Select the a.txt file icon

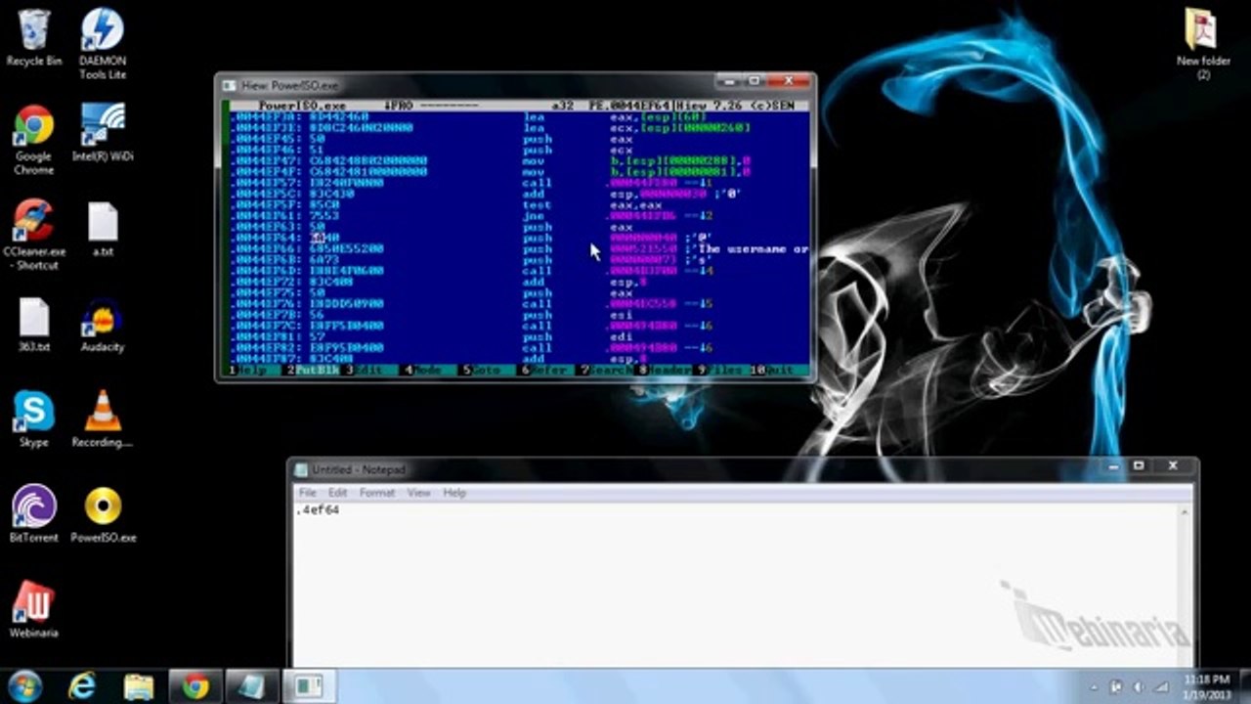[x=103, y=229]
